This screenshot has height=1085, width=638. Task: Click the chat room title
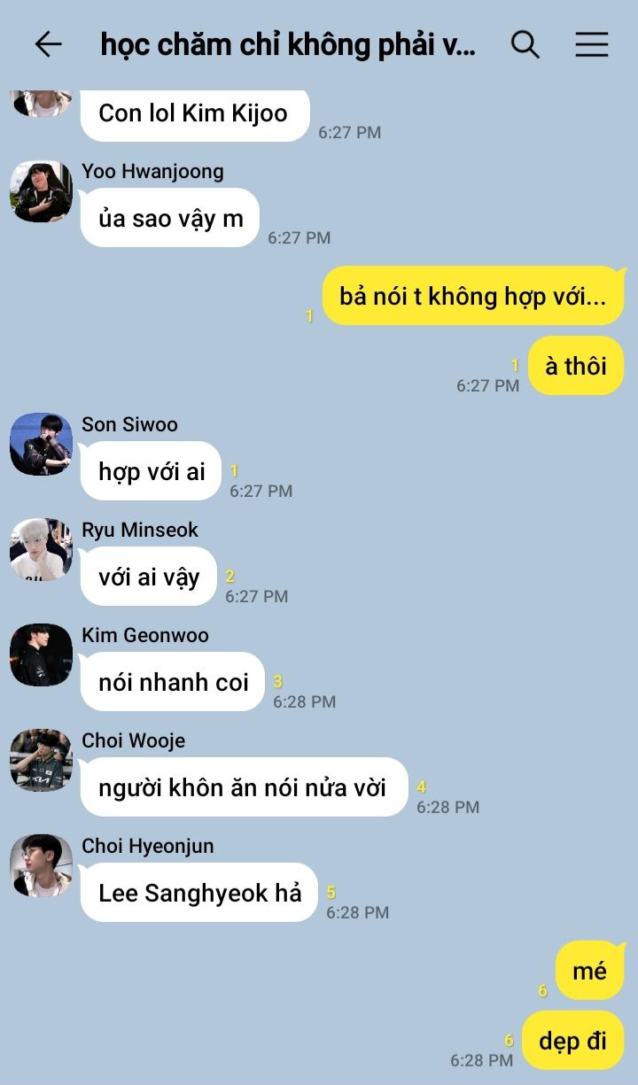pyautogui.click(x=288, y=44)
